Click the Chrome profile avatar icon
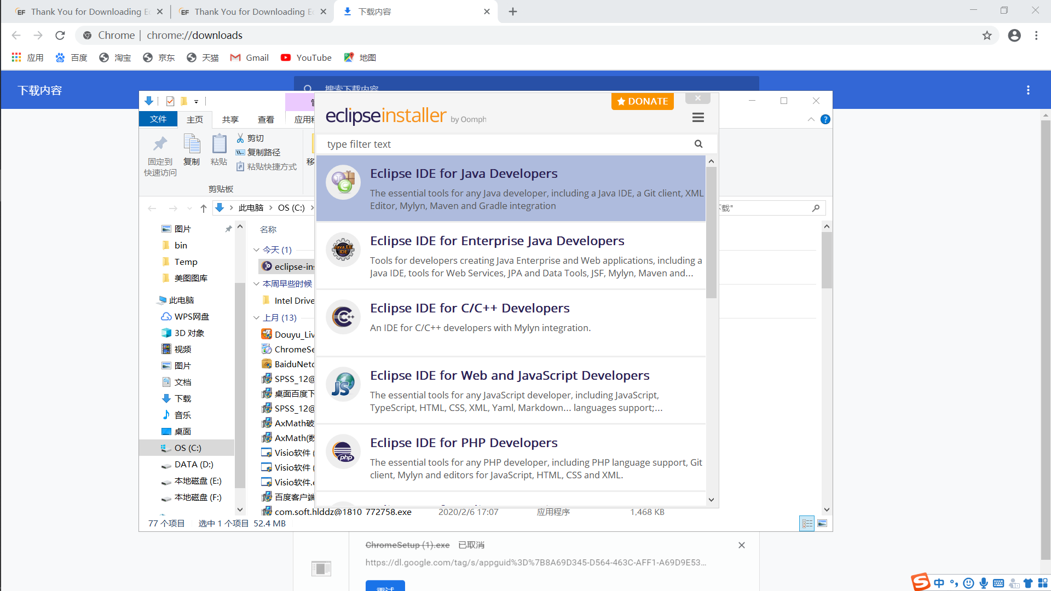1051x591 pixels. tap(1014, 35)
